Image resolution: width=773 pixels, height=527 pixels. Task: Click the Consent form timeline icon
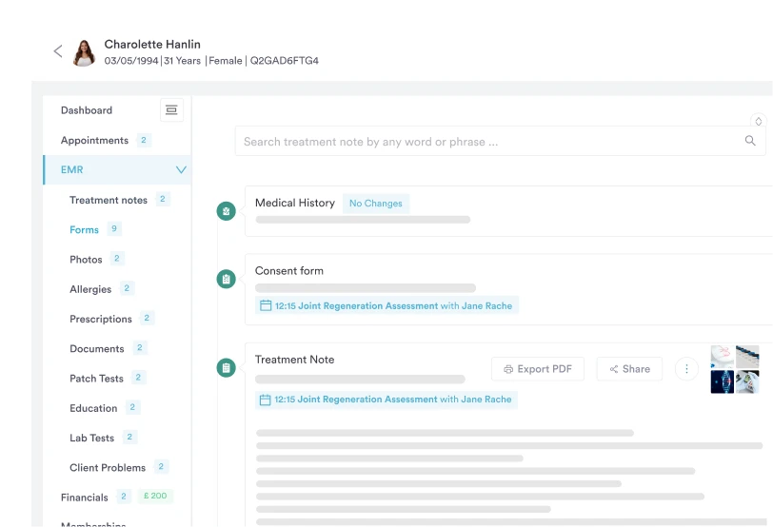[226, 279]
